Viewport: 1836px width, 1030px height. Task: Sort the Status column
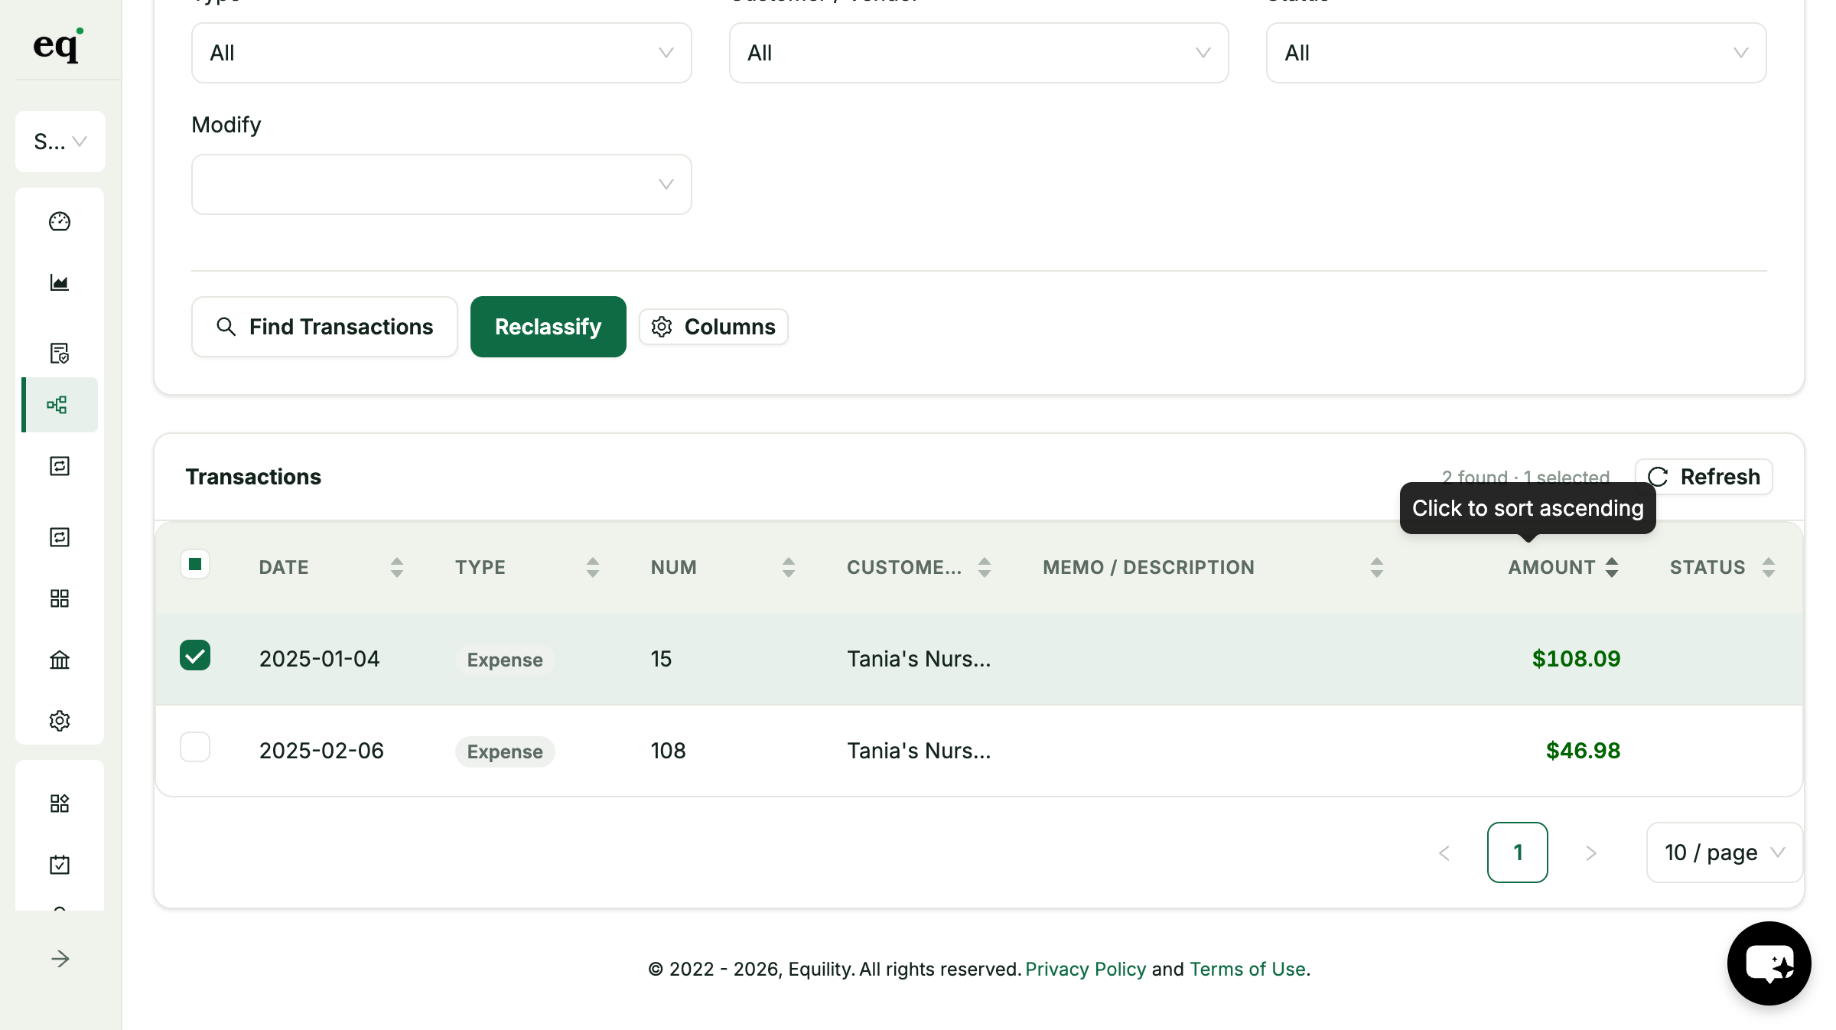coord(1769,567)
